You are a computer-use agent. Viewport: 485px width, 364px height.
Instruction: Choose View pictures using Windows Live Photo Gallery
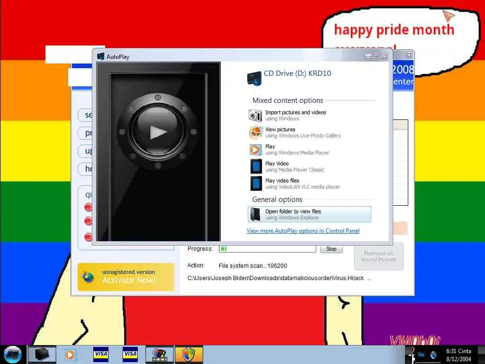pos(295,133)
